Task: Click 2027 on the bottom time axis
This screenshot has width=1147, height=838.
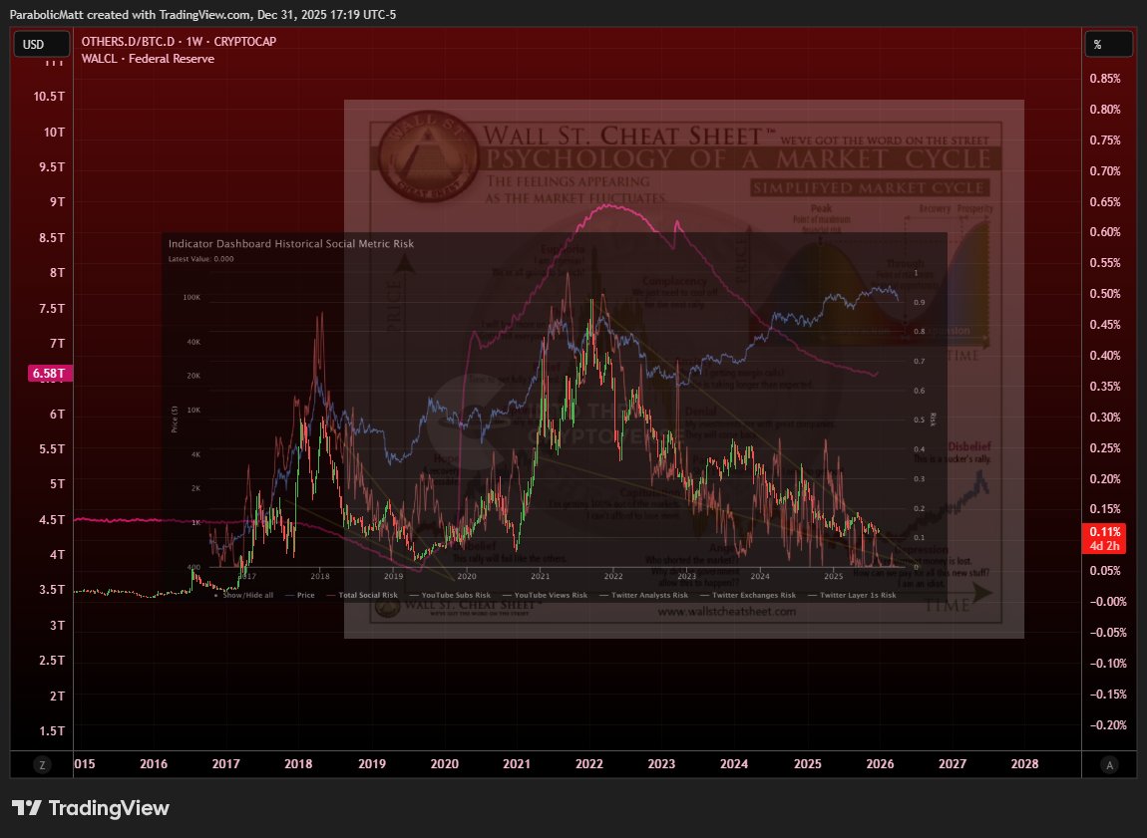Action: [953, 764]
